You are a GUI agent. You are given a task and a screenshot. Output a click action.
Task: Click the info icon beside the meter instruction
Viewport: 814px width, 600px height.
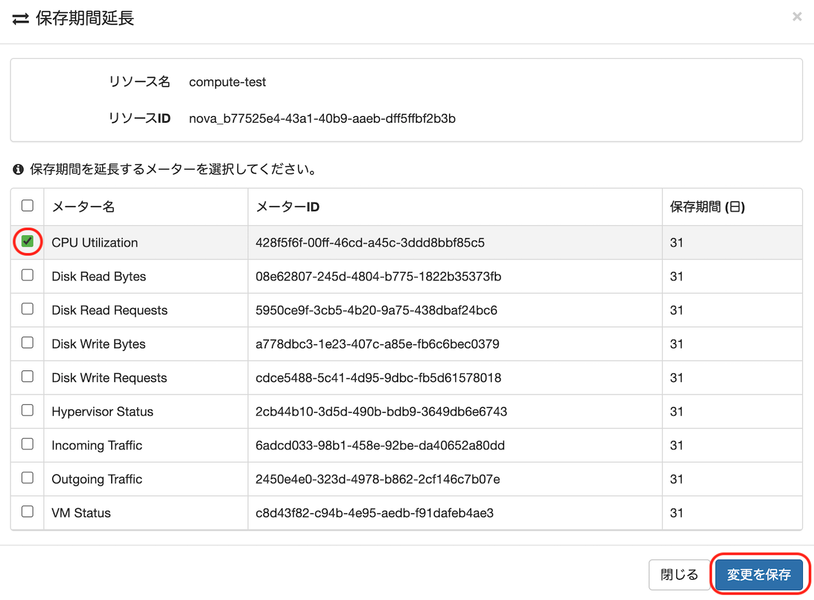coord(18,170)
